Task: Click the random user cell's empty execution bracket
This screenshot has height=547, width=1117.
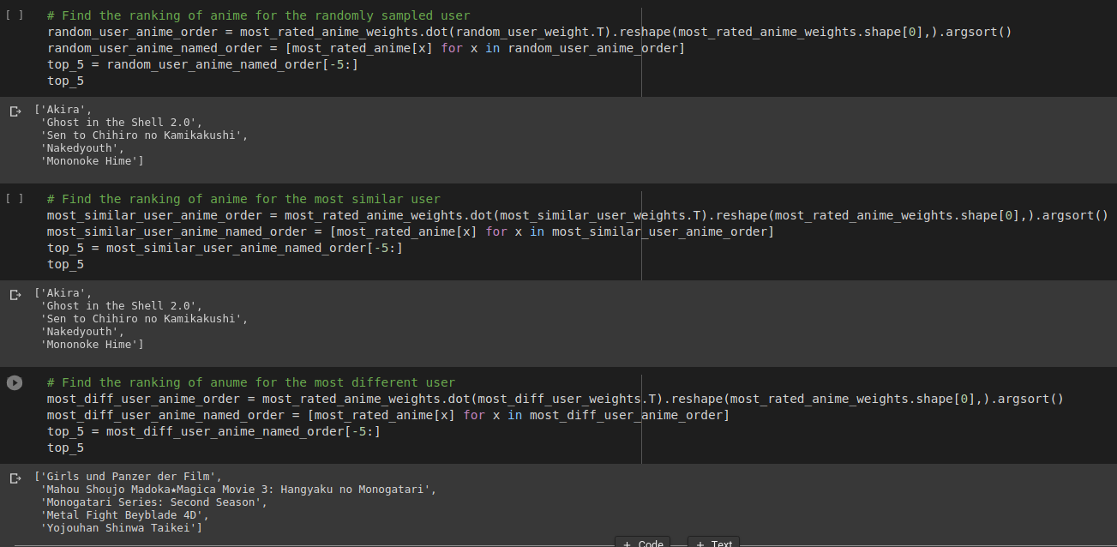Action: click(x=15, y=15)
